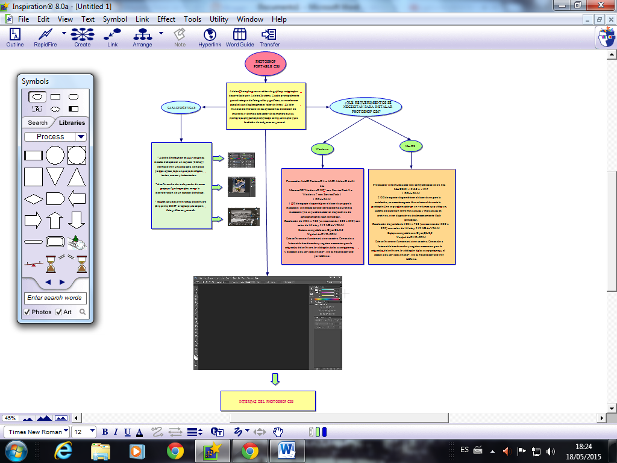Select the position/hand tool
The width and height of the screenshot is (617, 463).
278,432
